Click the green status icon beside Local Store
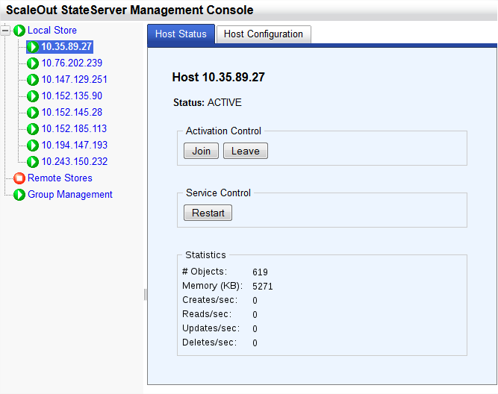The height and width of the screenshot is (394, 498). 19,31
